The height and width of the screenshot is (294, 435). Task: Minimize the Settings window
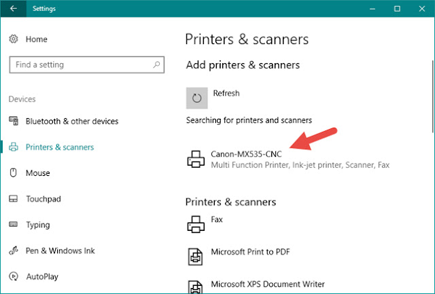[x=372, y=9]
